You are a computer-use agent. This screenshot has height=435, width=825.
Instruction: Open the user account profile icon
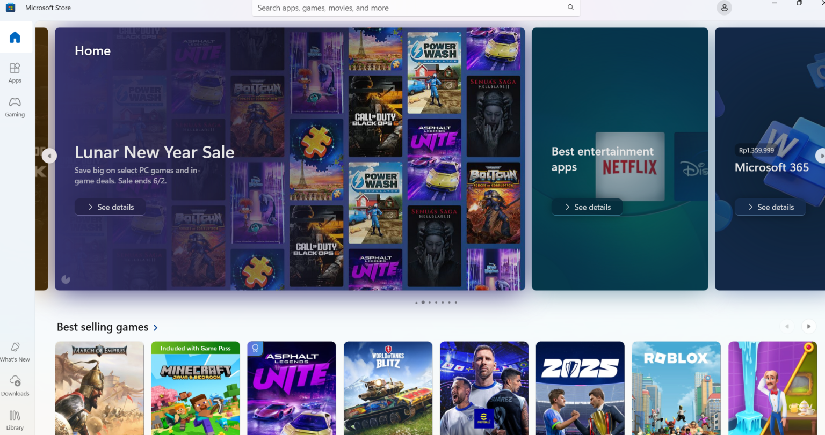pyautogui.click(x=724, y=8)
